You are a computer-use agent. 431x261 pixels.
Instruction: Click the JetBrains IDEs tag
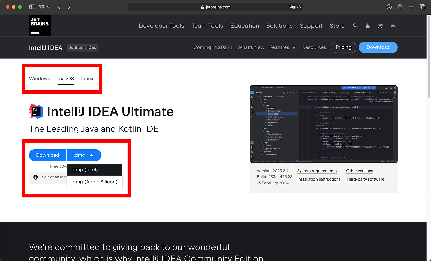pos(82,47)
